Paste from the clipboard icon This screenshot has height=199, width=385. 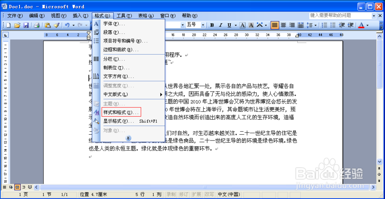[48, 25]
